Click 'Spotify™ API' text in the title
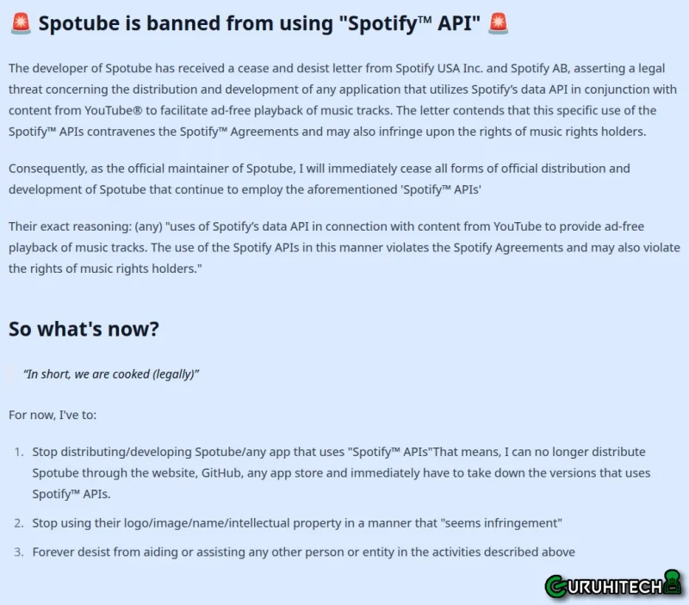This screenshot has height=605, width=689. pos(410,23)
